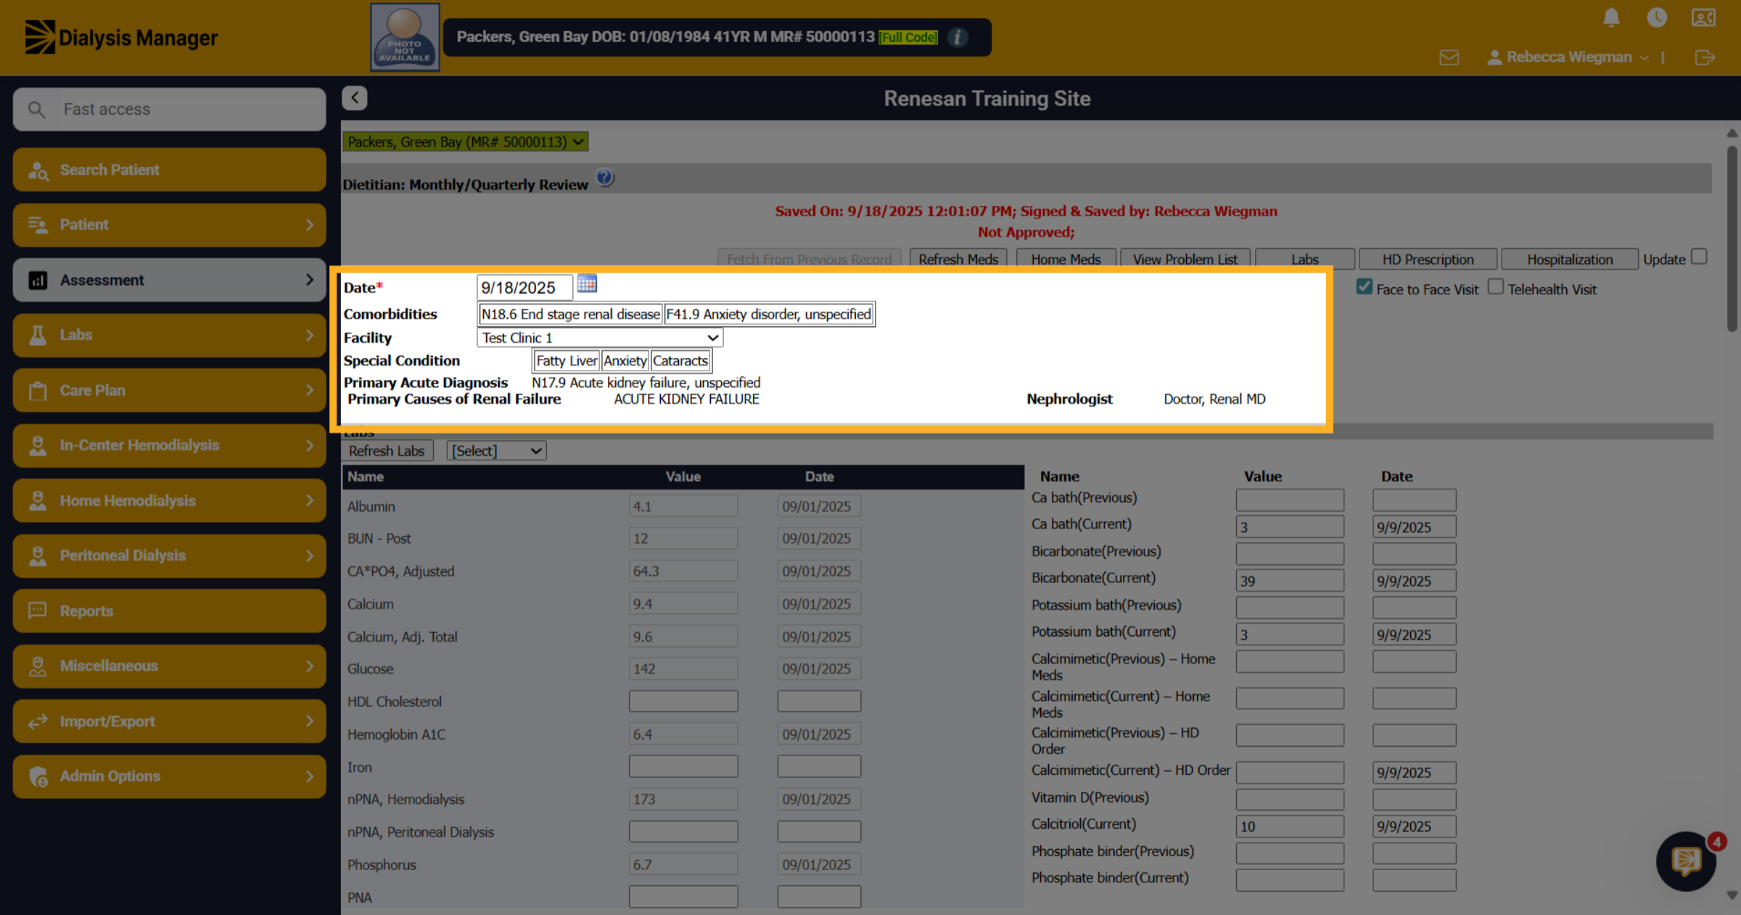Open the calendar date picker icon

pyautogui.click(x=587, y=284)
